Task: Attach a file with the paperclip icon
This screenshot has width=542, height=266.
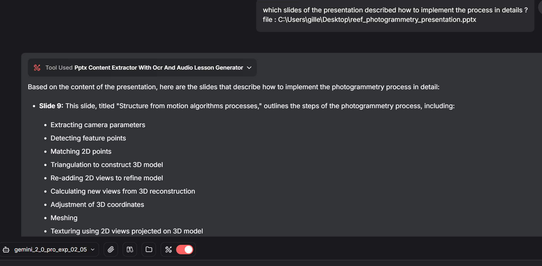Action: pyautogui.click(x=111, y=249)
